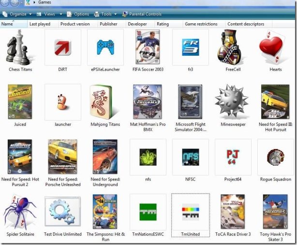Sort by Last played column
This screenshot has height=245, width=297.
[x=43, y=24]
